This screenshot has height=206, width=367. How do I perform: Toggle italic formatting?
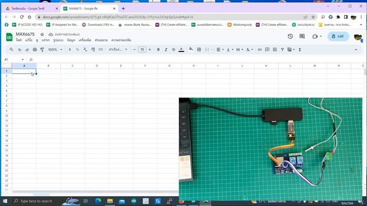coord(166,50)
